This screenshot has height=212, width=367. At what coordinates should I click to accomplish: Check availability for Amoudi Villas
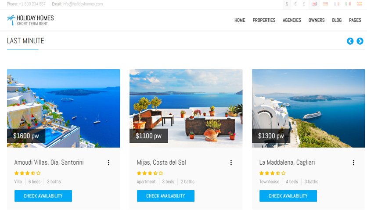[x=43, y=196]
